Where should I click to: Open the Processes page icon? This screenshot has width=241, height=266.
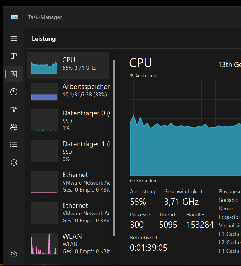(14, 56)
